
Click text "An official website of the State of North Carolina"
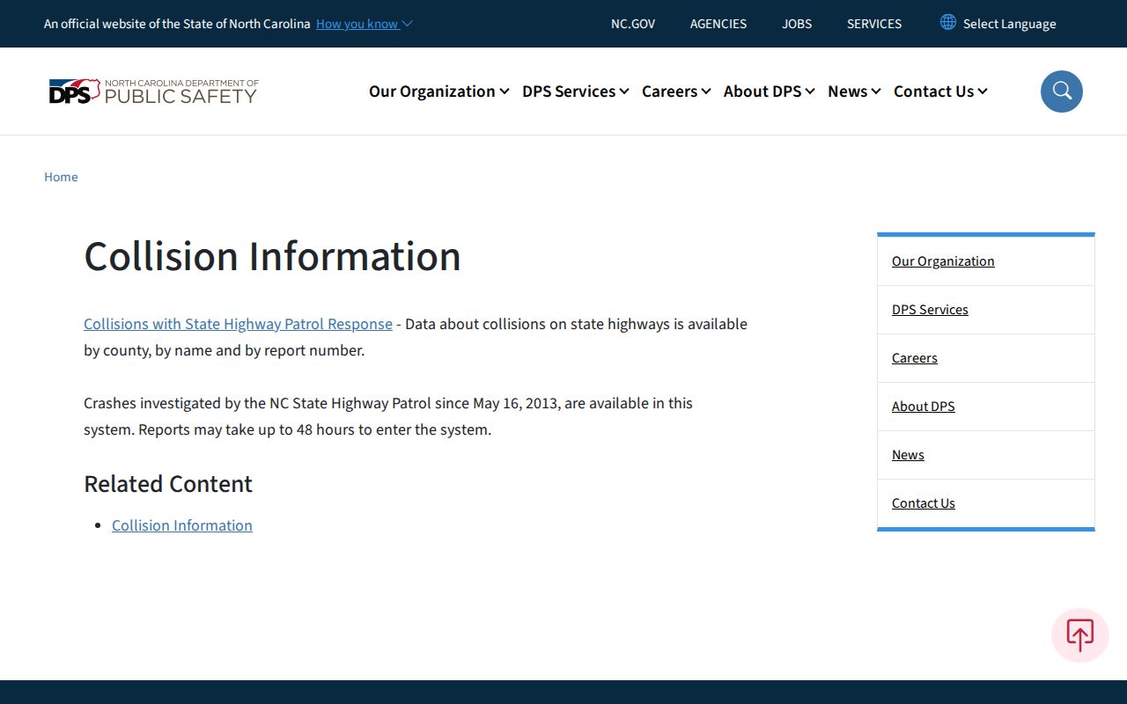click(x=177, y=24)
